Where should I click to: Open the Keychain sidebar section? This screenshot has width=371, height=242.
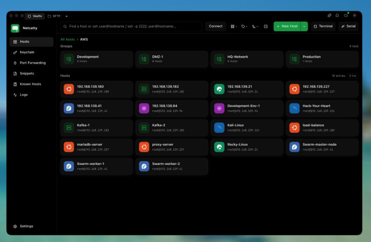[x=31, y=52]
